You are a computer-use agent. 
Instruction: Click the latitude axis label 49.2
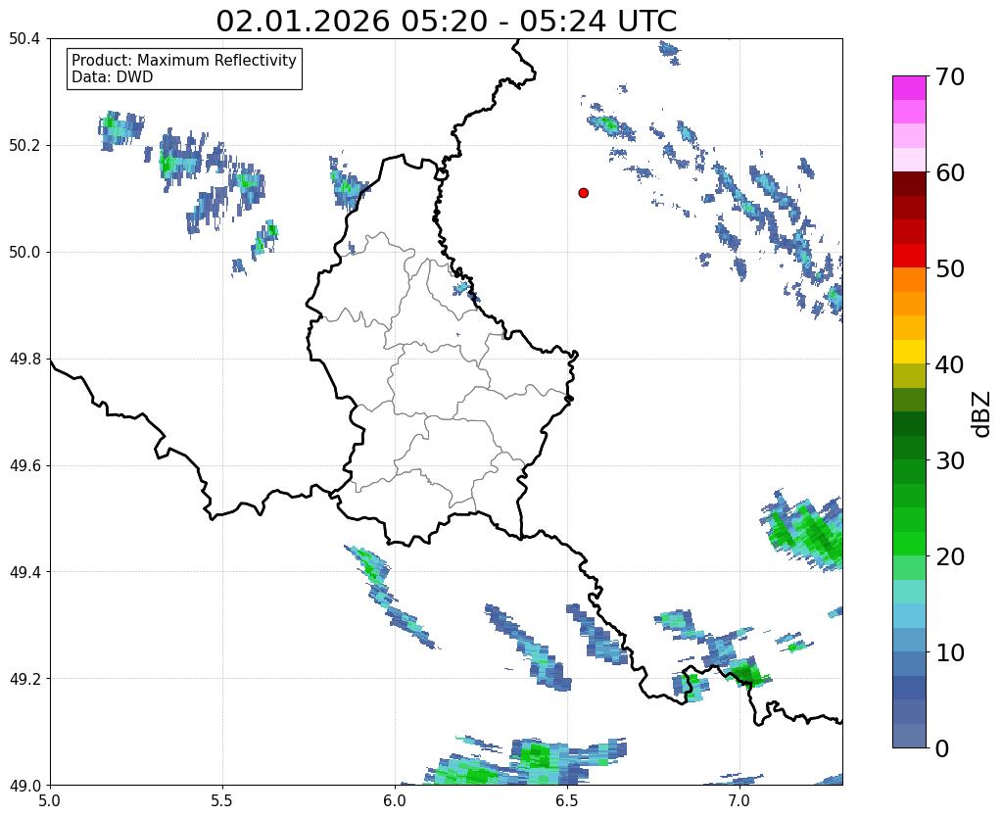point(24,679)
